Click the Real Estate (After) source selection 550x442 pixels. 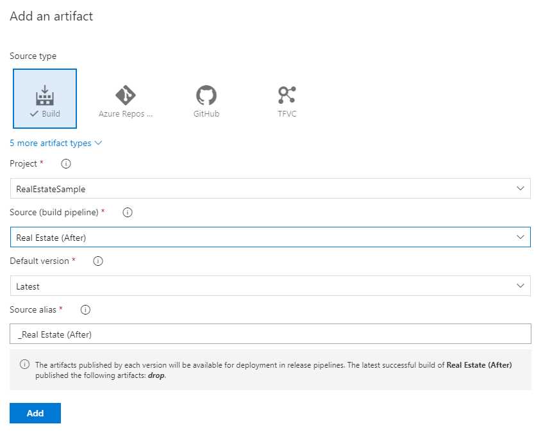(x=269, y=237)
